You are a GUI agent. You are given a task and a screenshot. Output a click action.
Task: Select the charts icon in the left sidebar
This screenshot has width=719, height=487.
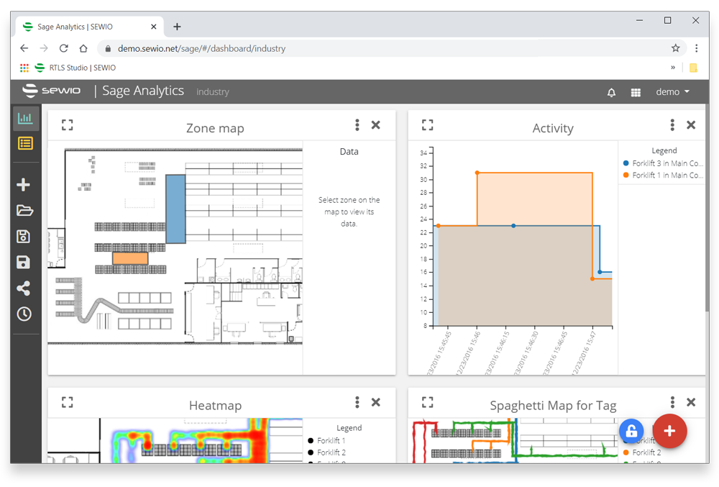pyautogui.click(x=24, y=117)
